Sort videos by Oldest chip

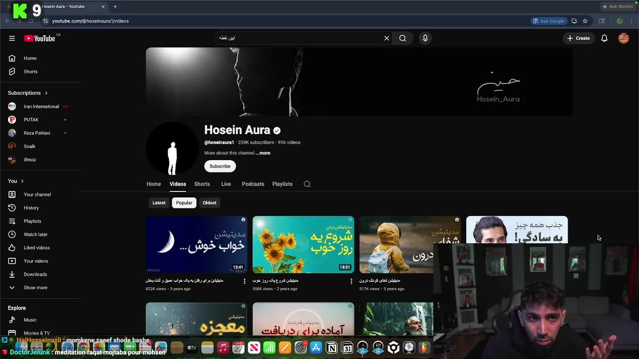pyautogui.click(x=210, y=203)
